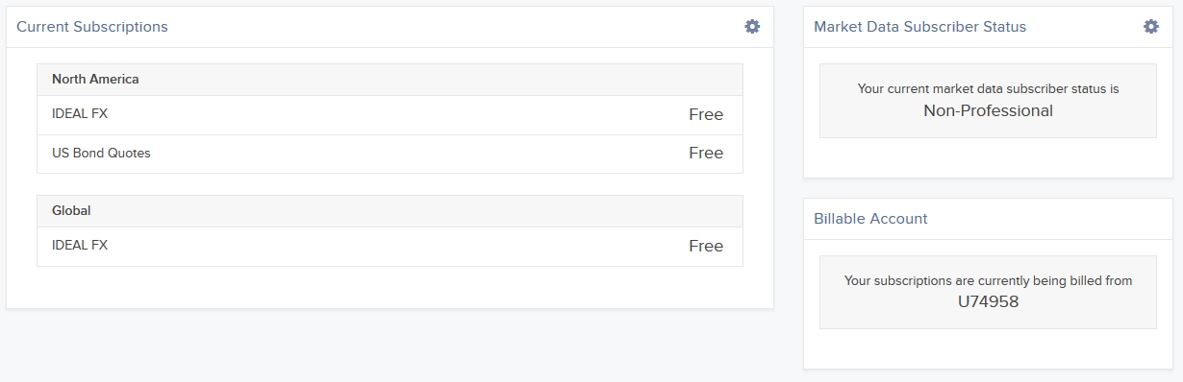
Task: Open Current Subscriptions gear settings
Action: (752, 27)
